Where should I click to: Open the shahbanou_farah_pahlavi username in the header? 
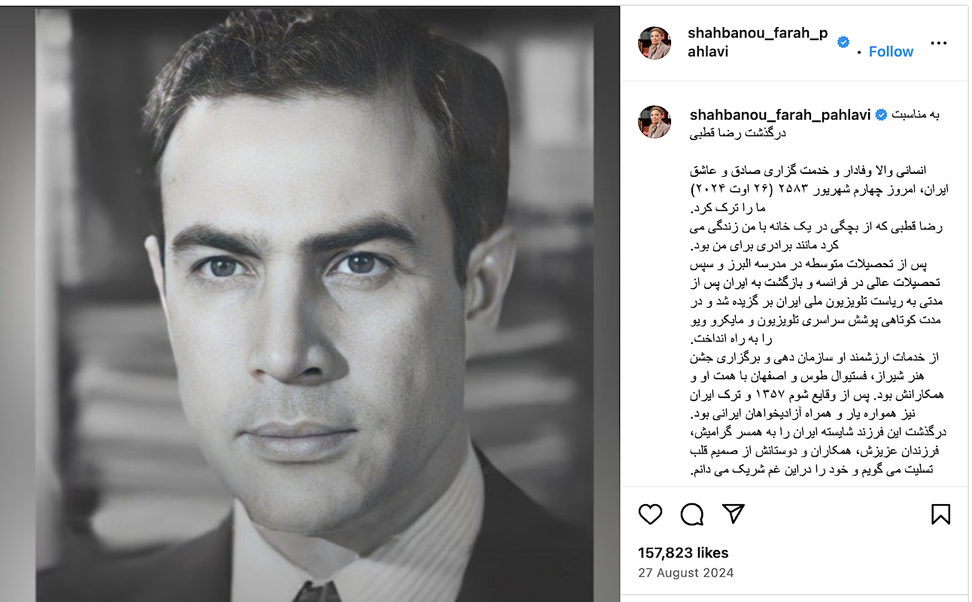[758, 42]
